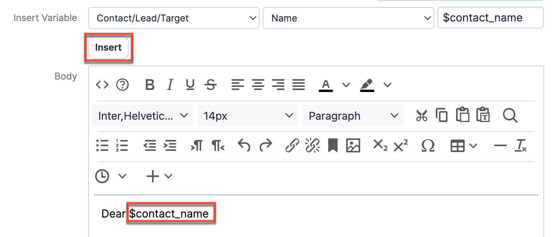Insert a link with chain icon

[x=292, y=146]
